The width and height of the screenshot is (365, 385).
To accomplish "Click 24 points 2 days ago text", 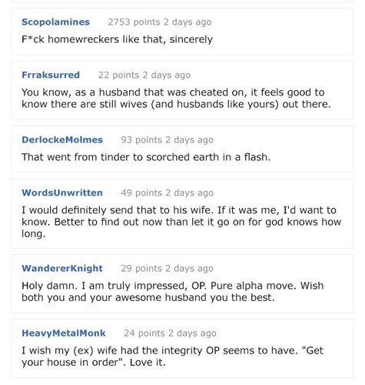I will 170,333.
